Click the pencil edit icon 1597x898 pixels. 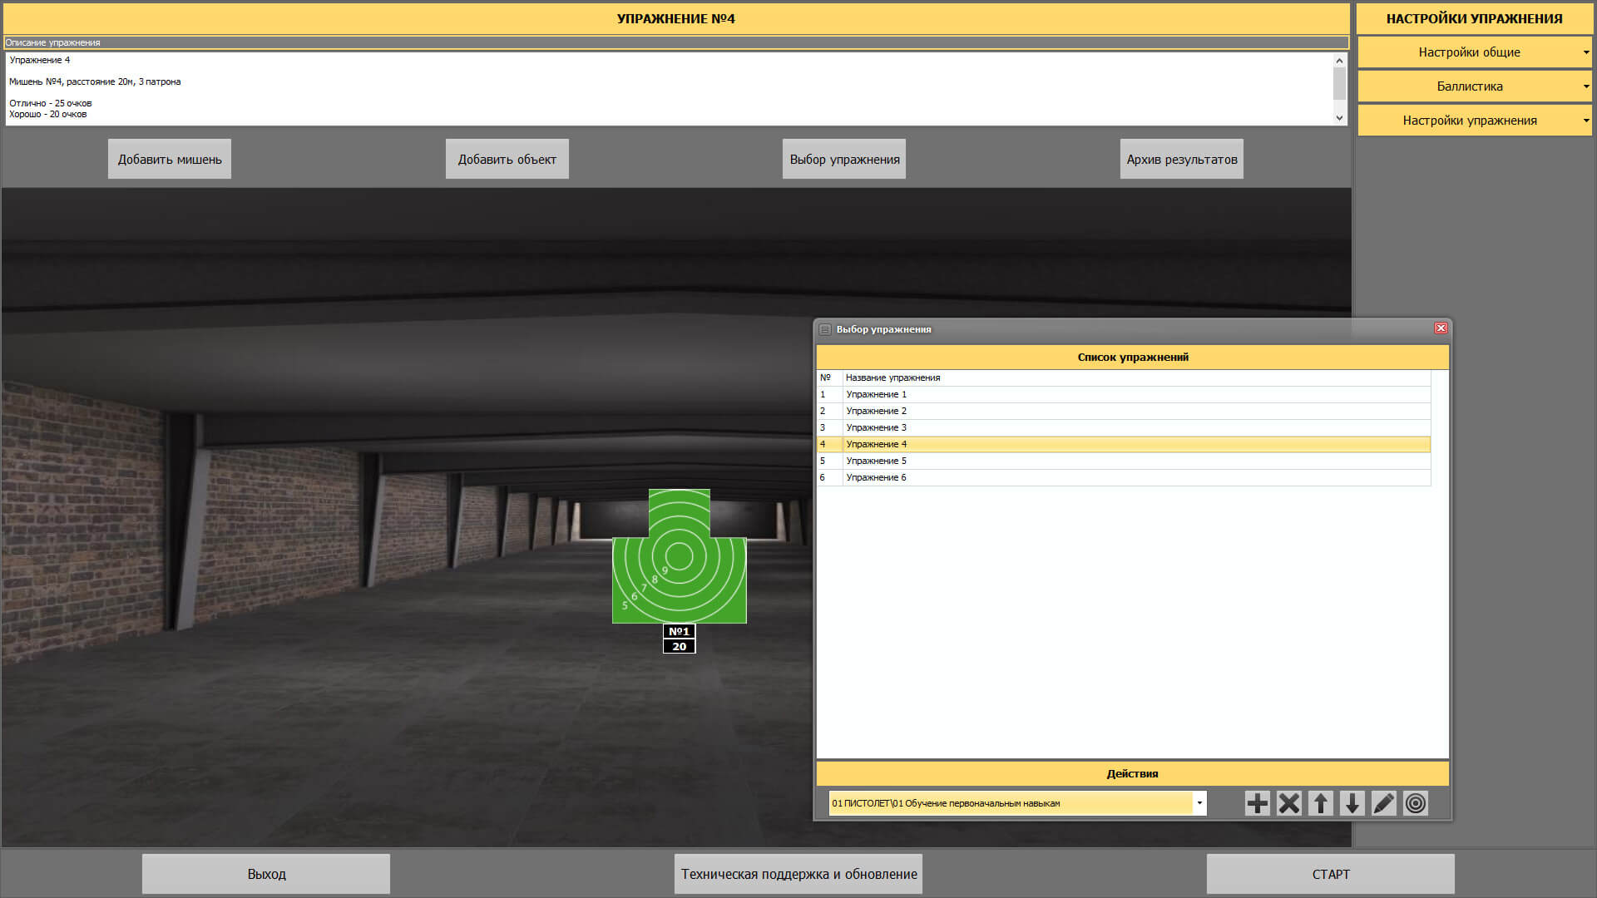point(1383,803)
